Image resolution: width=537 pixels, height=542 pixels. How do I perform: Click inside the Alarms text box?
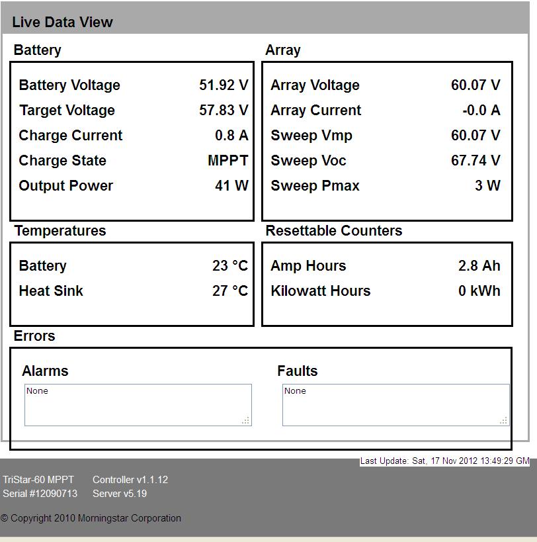138,405
